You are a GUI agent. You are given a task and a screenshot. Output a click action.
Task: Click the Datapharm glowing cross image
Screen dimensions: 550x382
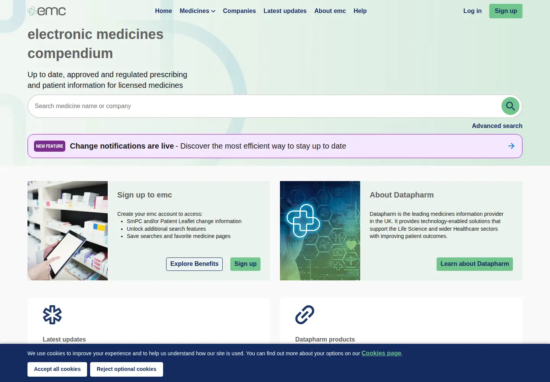click(x=320, y=231)
